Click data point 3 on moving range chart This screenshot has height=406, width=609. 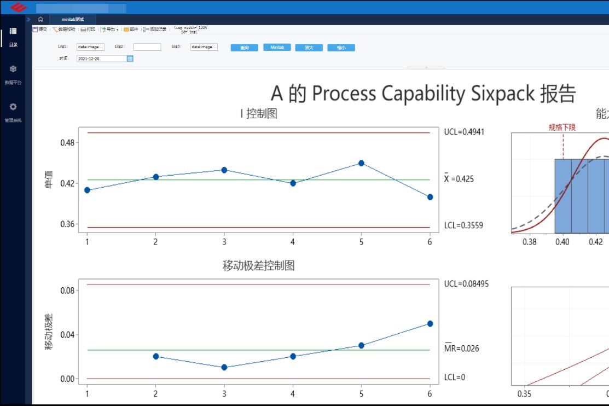[x=224, y=367]
